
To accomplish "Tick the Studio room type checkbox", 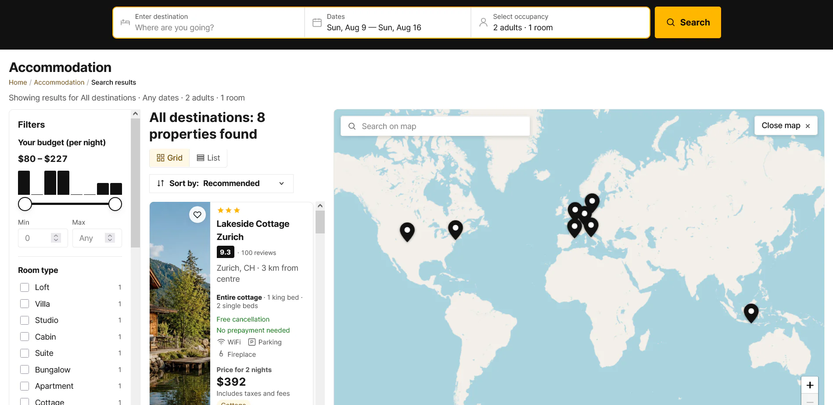I will click(25, 320).
